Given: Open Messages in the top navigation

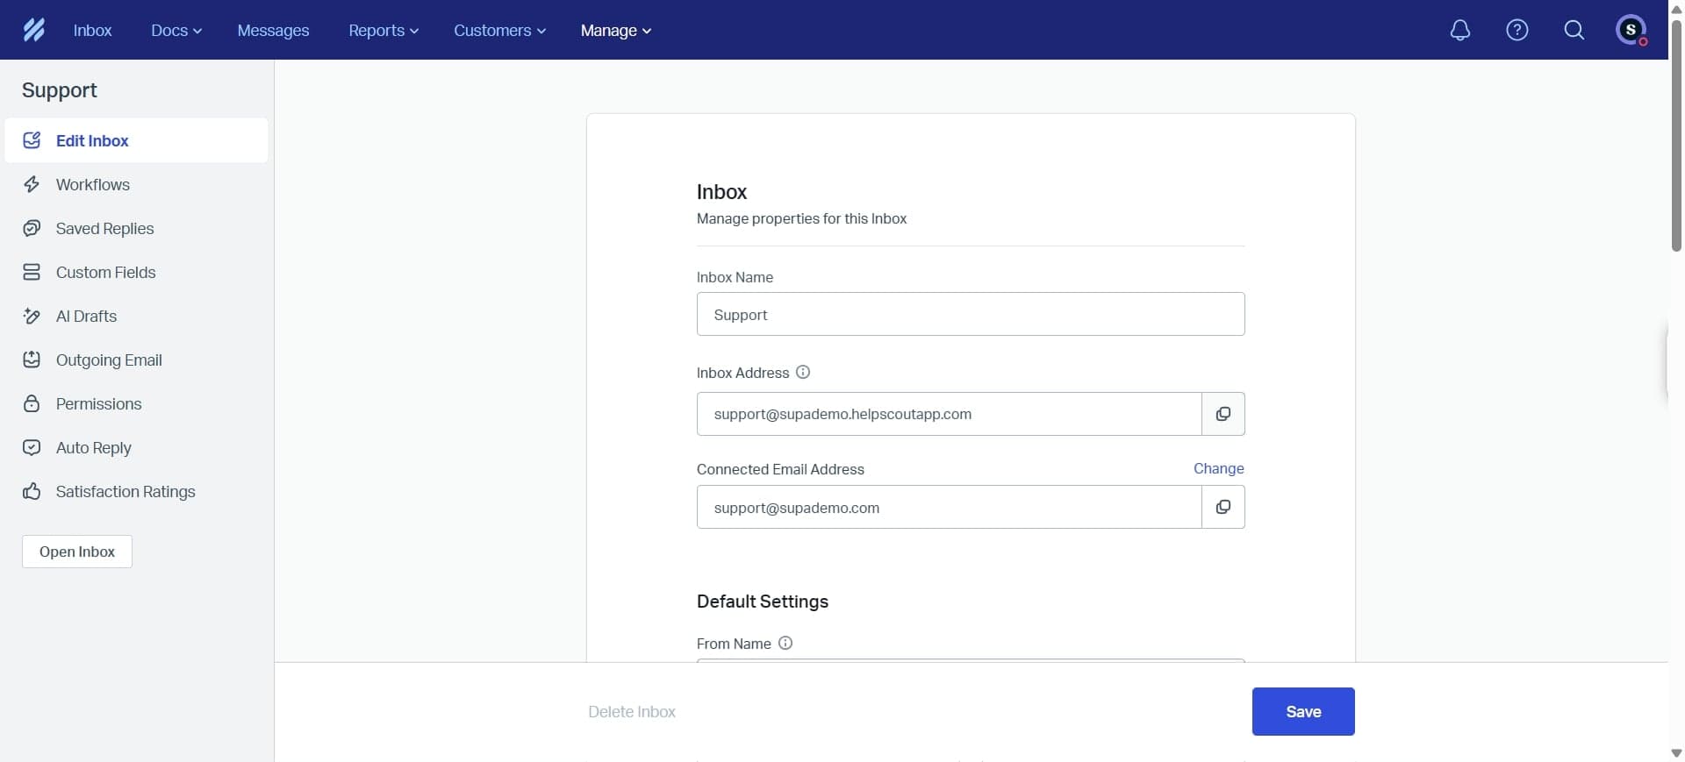Looking at the screenshot, I should (x=273, y=30).
